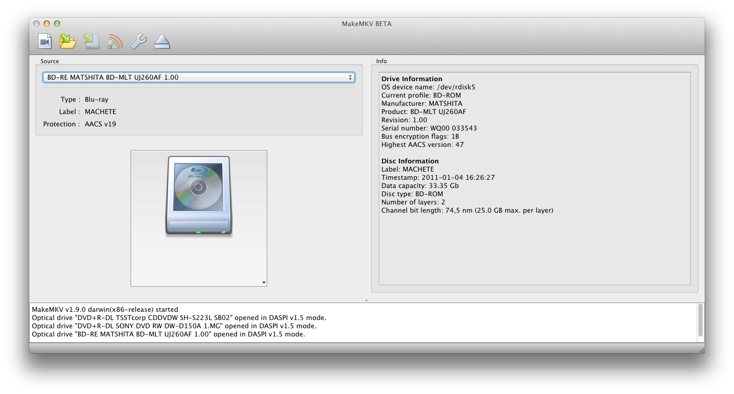
Task: Click the 'Protection : AACS v19' text
Action: (80, 124)
